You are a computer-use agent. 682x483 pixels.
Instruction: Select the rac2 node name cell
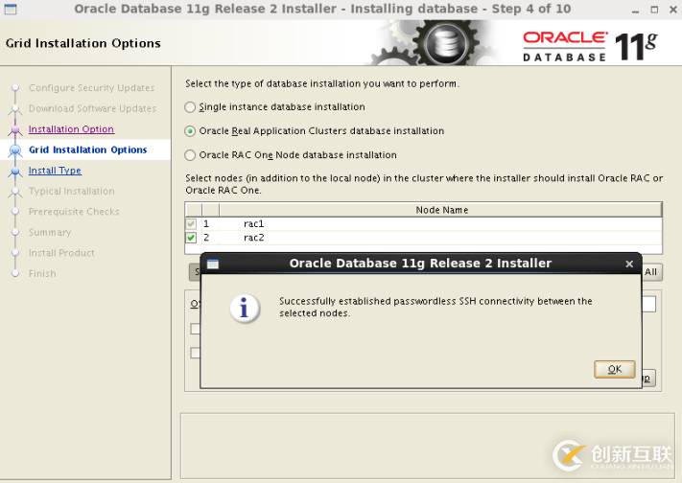pos(441,238)
